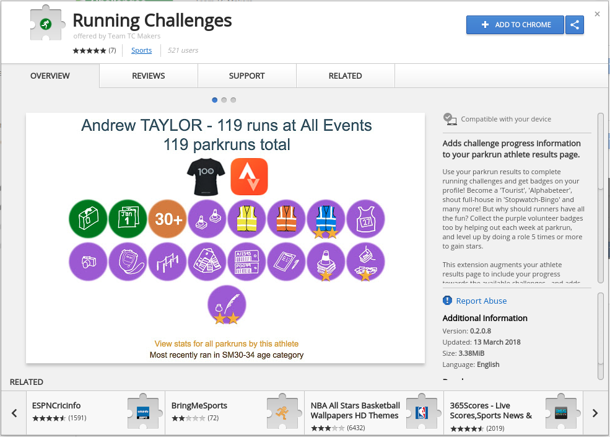Select the yellow hi-vis volunteer badge
Image resolution: width=610 pixels, height=437 pixels.
tap(246, 219)
